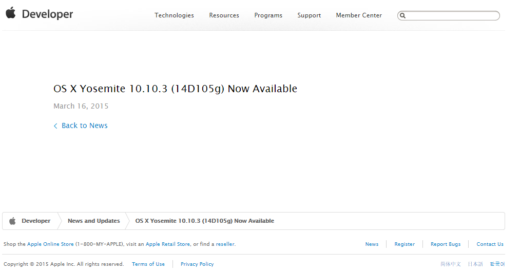Click the copyright 2015 Apple Inc. text

(64, 264)
